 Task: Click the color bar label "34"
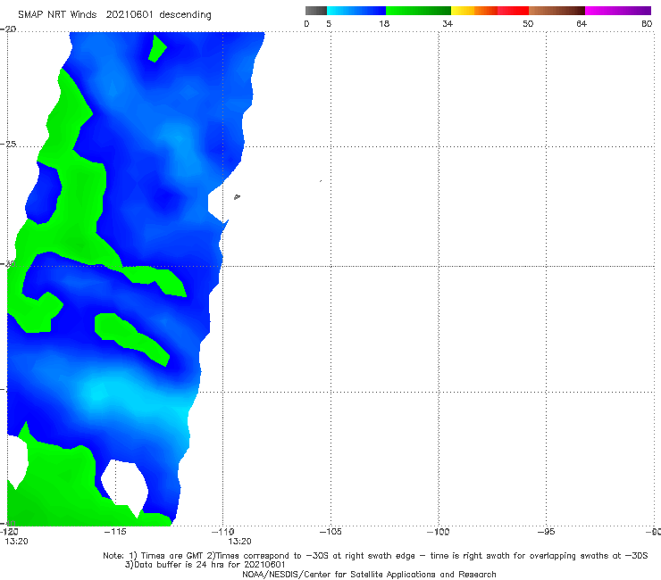coord(448,23)
